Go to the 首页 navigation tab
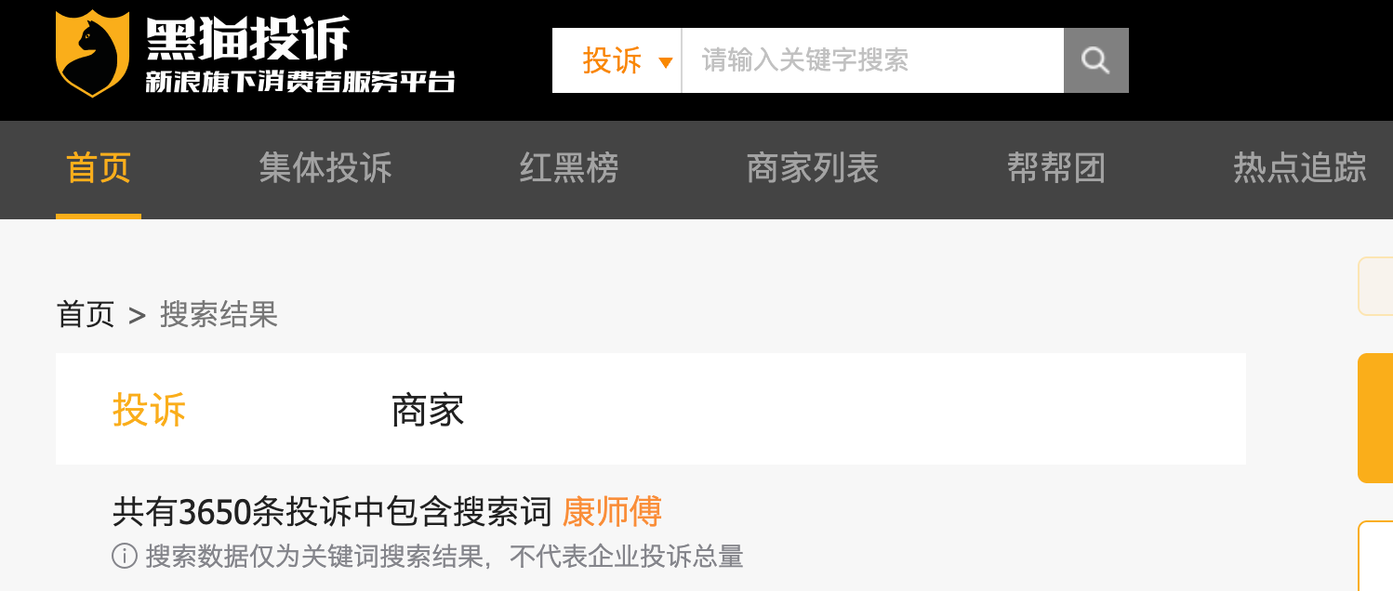 99,168
